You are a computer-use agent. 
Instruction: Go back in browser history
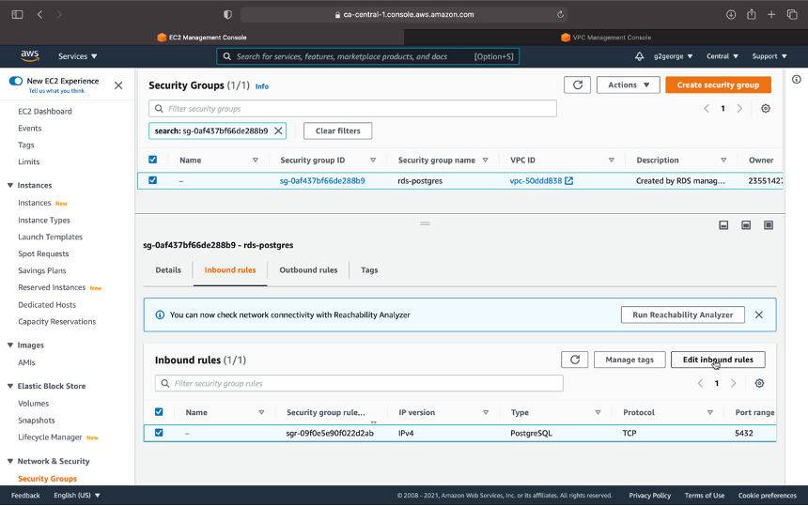(x=39, y=14)
